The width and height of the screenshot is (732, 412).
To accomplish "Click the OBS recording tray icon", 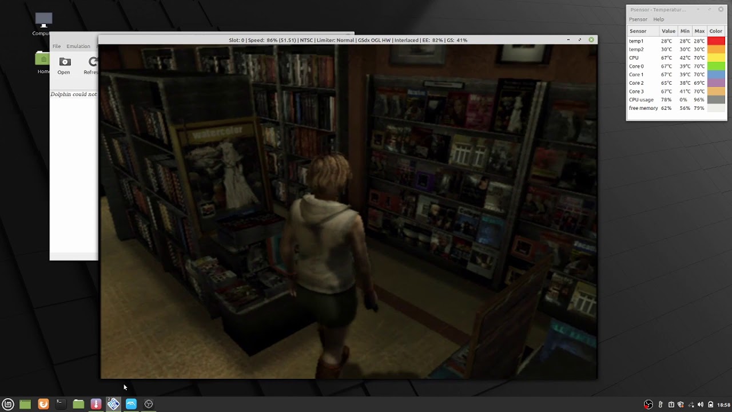I will (x=648, y=405).
